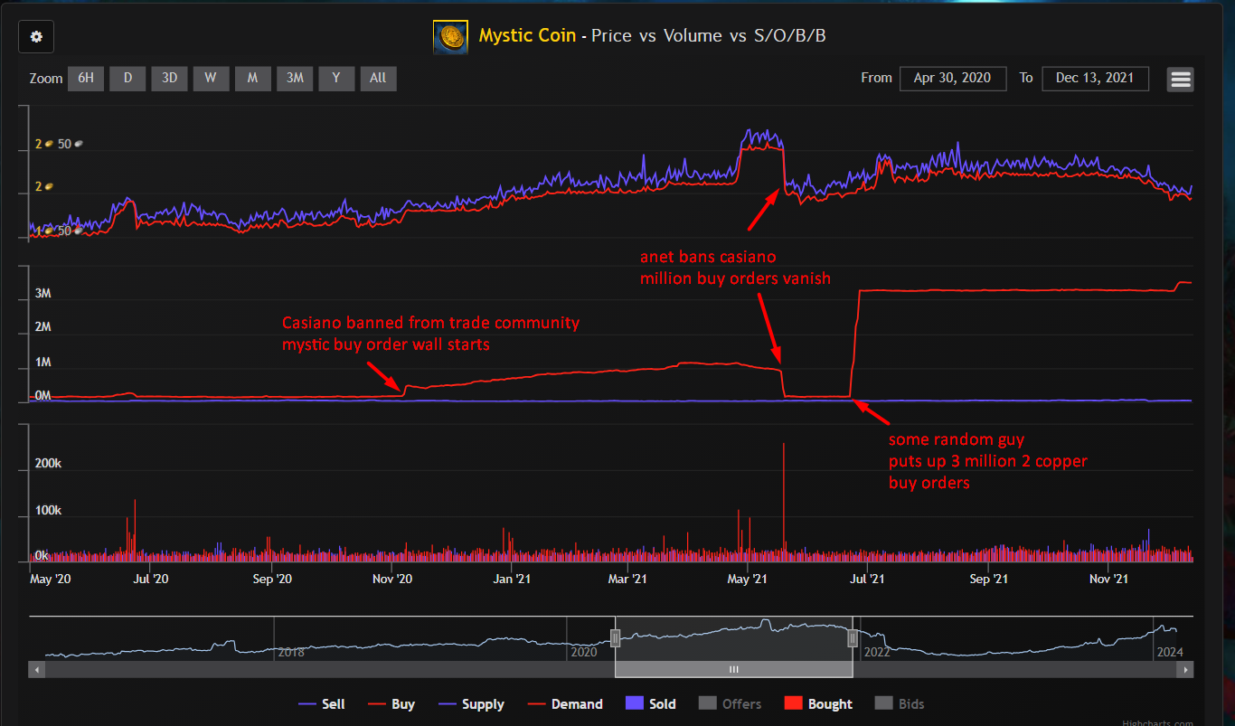Set zoom range to 3D
Image resolution: width=1235 pixels, height=726 pixels.
pyautogui.click(x=169, y=79)
